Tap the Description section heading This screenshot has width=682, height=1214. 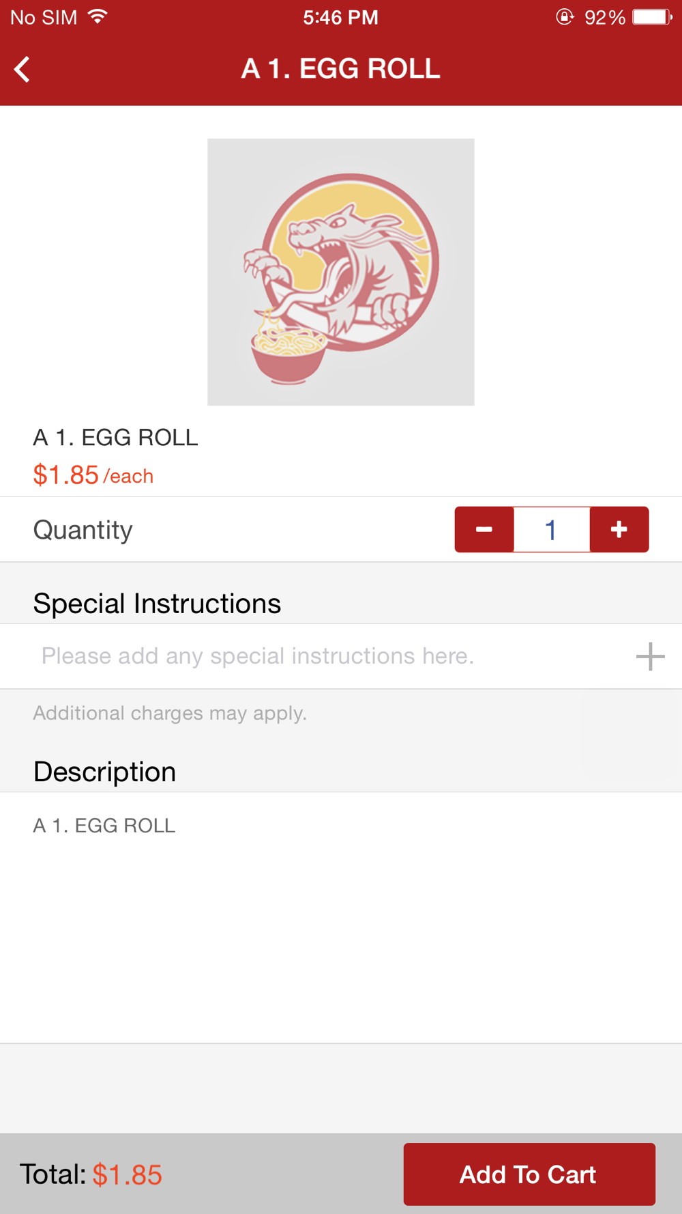pyautogui.click(x=104, y=772)
